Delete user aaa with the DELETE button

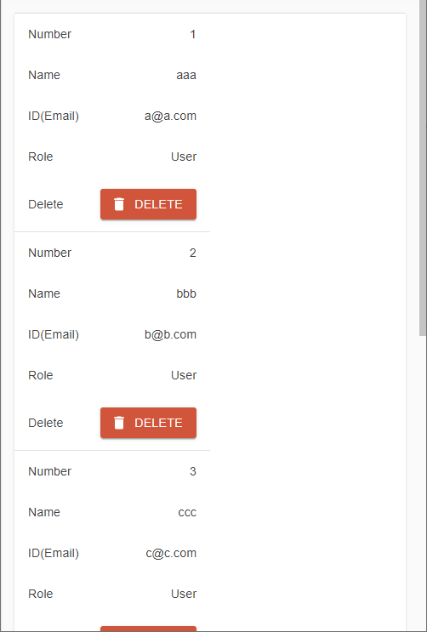pyautogui.click(x=148, y=204)
